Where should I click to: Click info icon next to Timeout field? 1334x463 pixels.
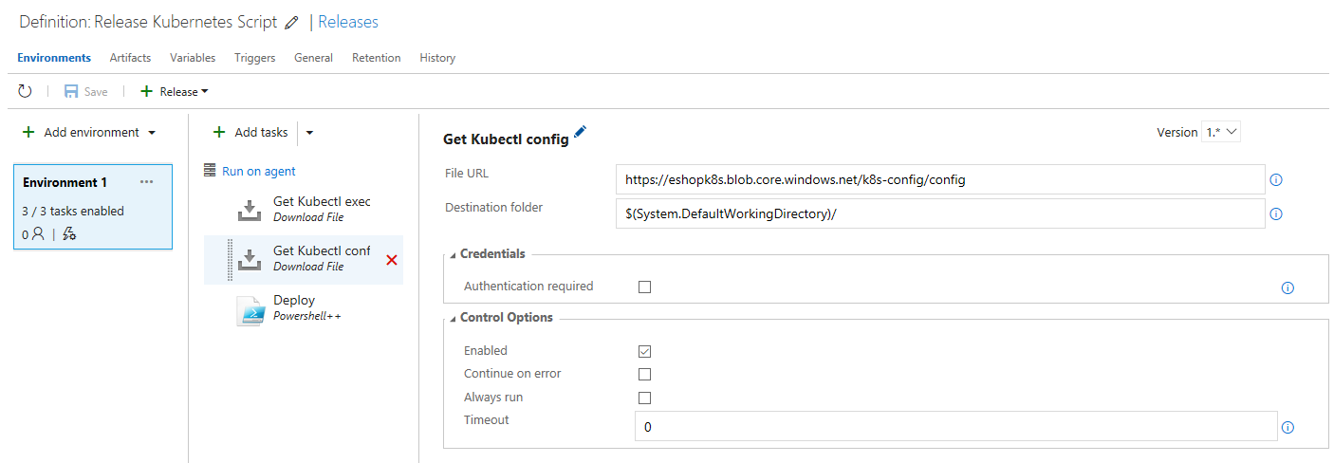click(x=1288, y=427)
